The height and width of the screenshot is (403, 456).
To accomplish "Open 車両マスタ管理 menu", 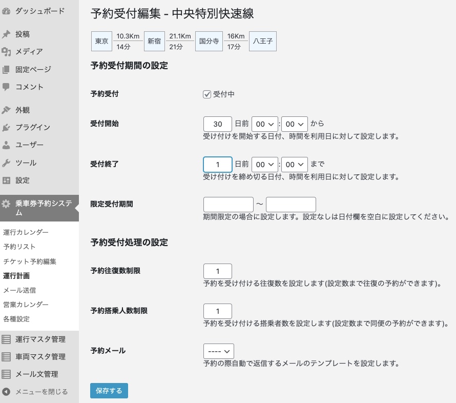I will [x=40, y=356].
